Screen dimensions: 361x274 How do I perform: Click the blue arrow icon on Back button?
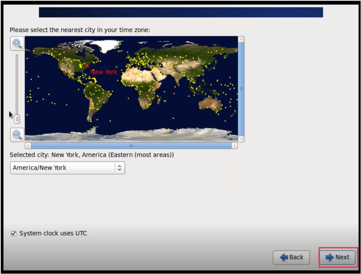(284, 257)
